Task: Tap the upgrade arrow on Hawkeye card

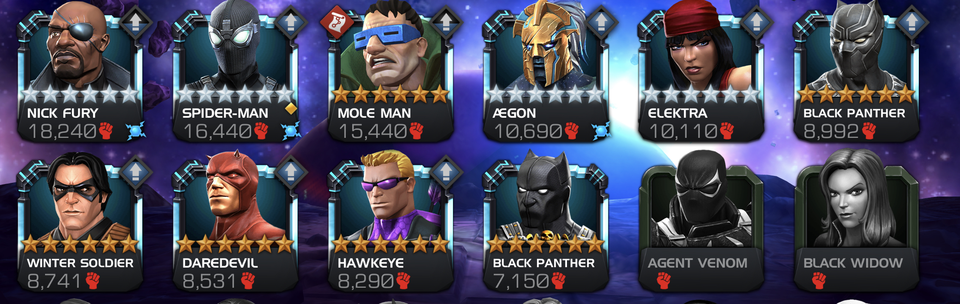Action: [x=446, y=172]
